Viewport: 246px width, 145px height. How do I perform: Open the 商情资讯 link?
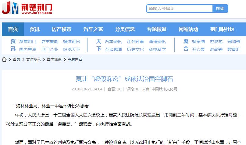tap(157, 42)
